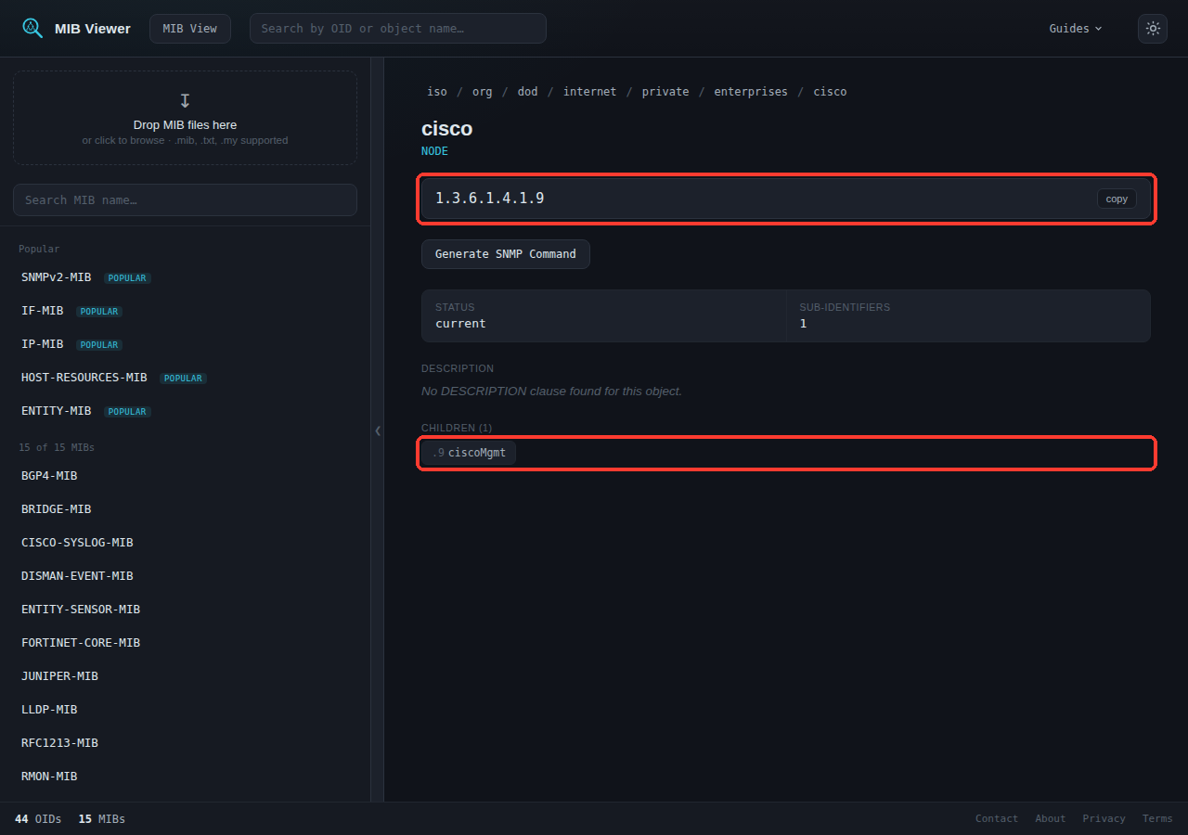This screenshot has height=835, width=1188.
Task: Go to iso in the breadcrumb
Action: [437, 92]
